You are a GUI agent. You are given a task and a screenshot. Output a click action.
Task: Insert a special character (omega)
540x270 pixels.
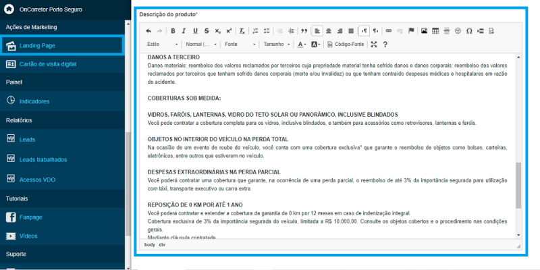(x=469, y=31)
